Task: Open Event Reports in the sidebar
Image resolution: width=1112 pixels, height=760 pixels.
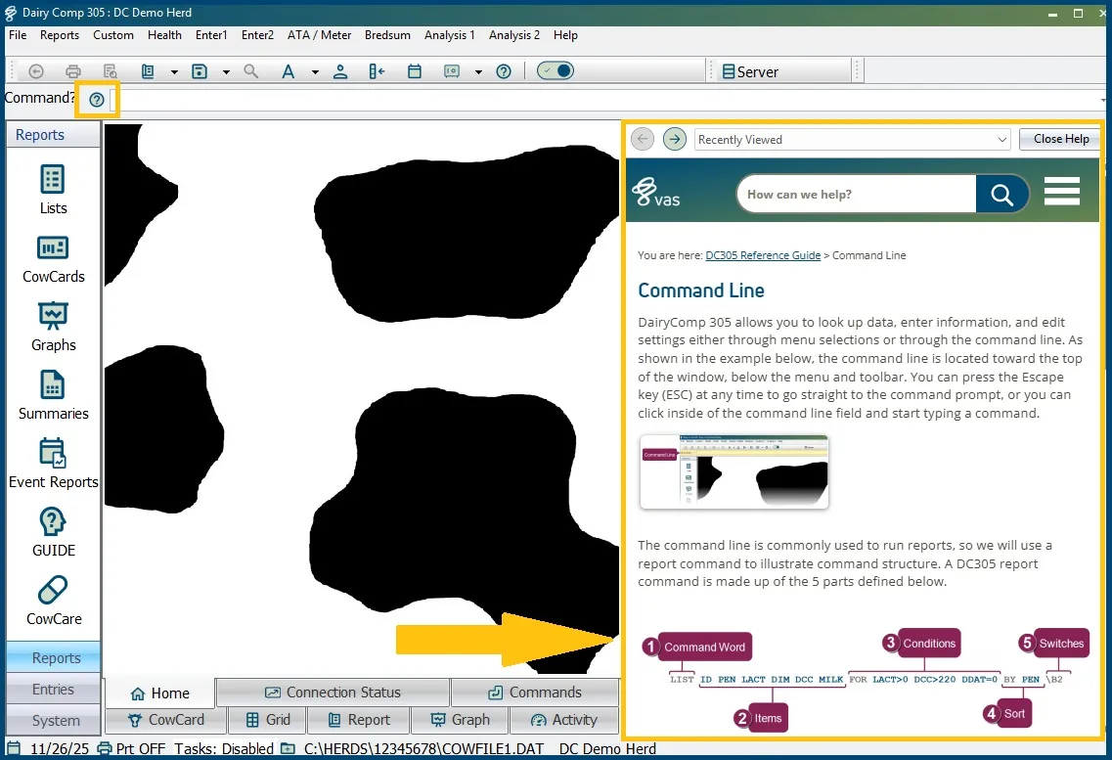Action: click(x=53, y=464)
